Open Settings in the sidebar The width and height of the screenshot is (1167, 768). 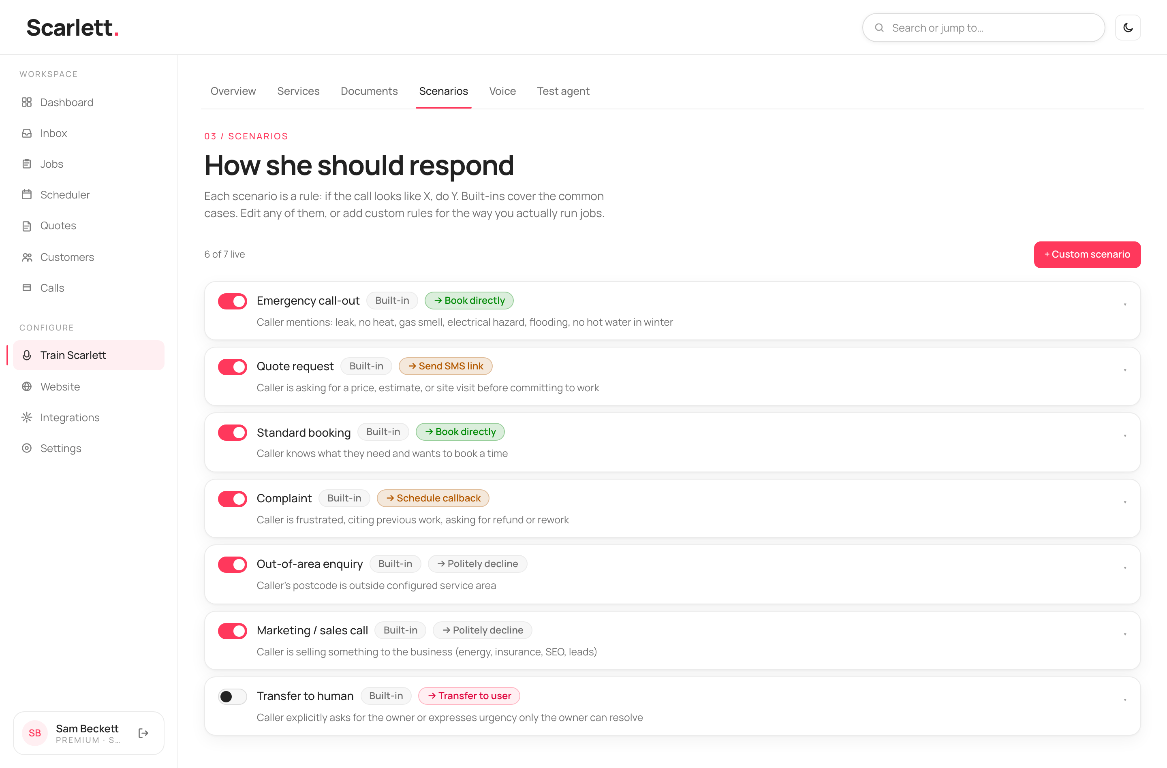89,448
